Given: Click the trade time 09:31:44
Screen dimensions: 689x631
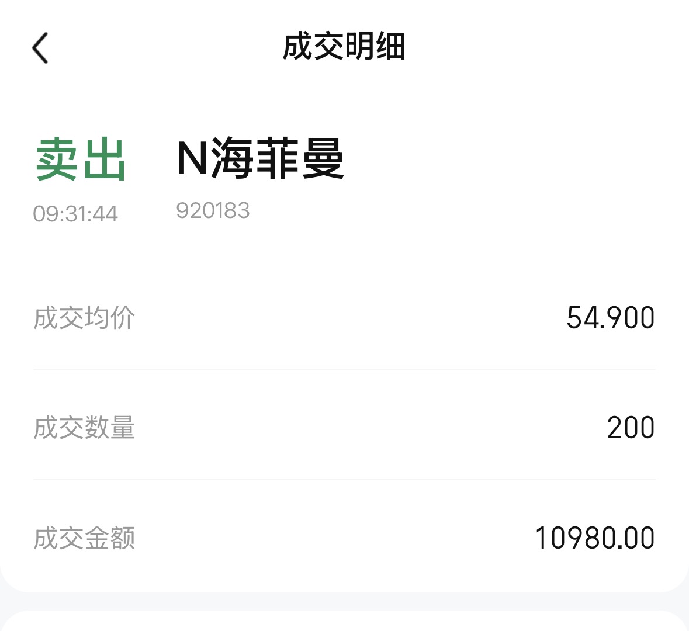Looking at the screenshot, I should (75, 214).
